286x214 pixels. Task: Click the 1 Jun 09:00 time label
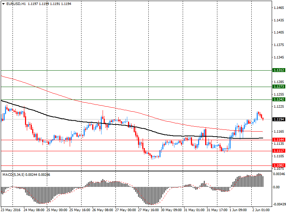[x=238, y=210]
